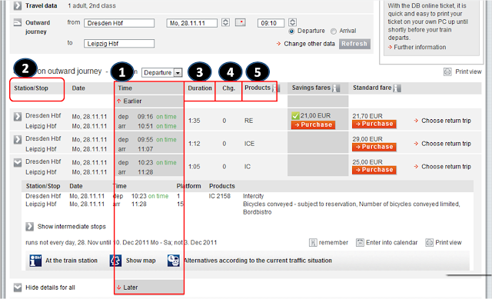Click the Standard fare info icon
Screen dimensions: 492x299
click(x=397, y=88)
